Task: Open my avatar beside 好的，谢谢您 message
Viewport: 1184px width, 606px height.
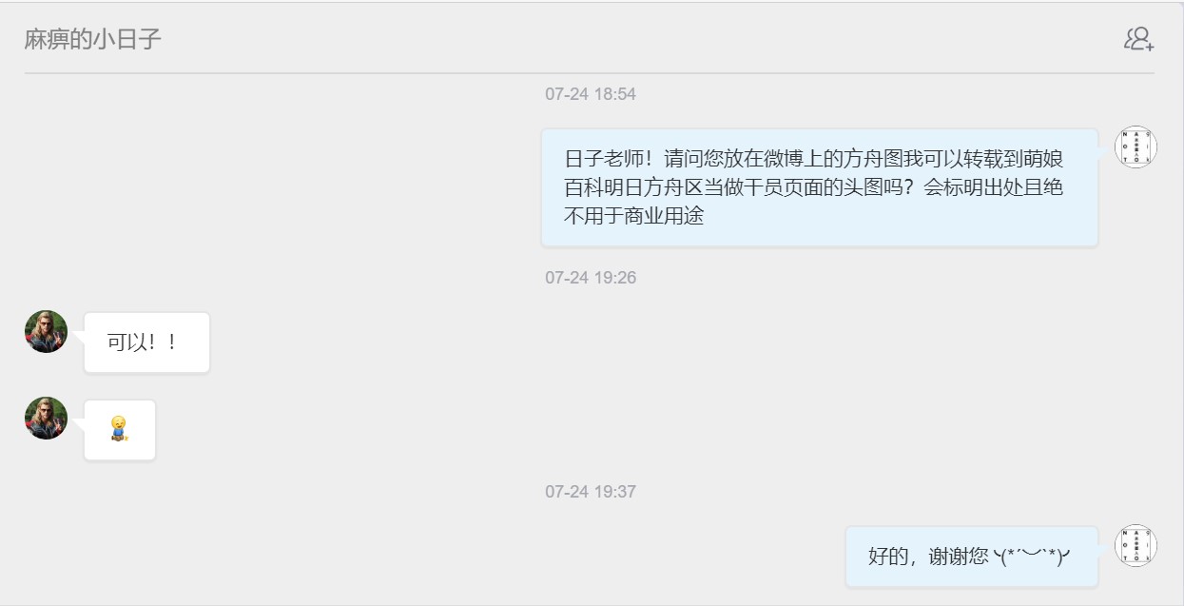Action: (1135, 546)
